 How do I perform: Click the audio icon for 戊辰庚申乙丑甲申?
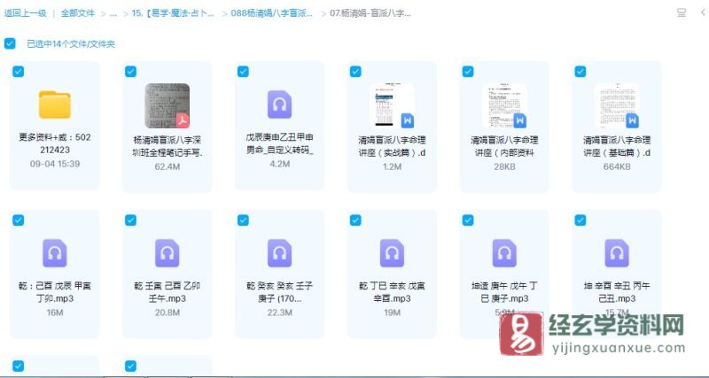point(279,105)
